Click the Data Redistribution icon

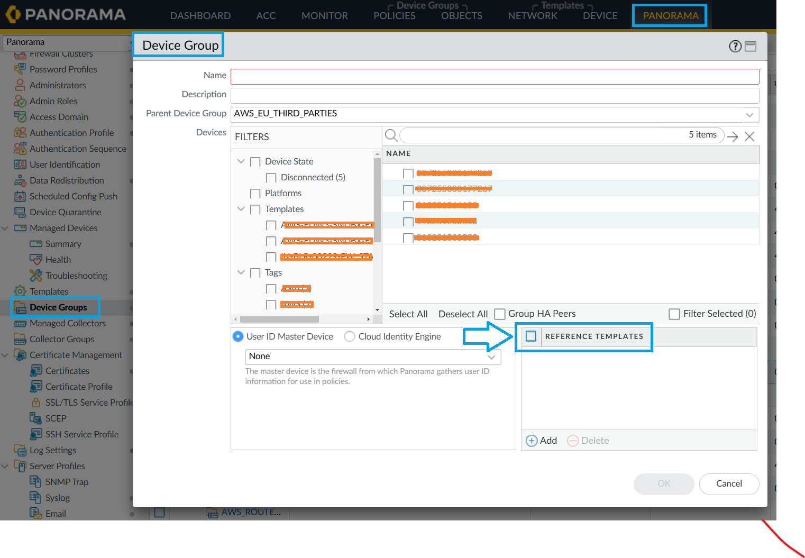(x=20, y=180)
